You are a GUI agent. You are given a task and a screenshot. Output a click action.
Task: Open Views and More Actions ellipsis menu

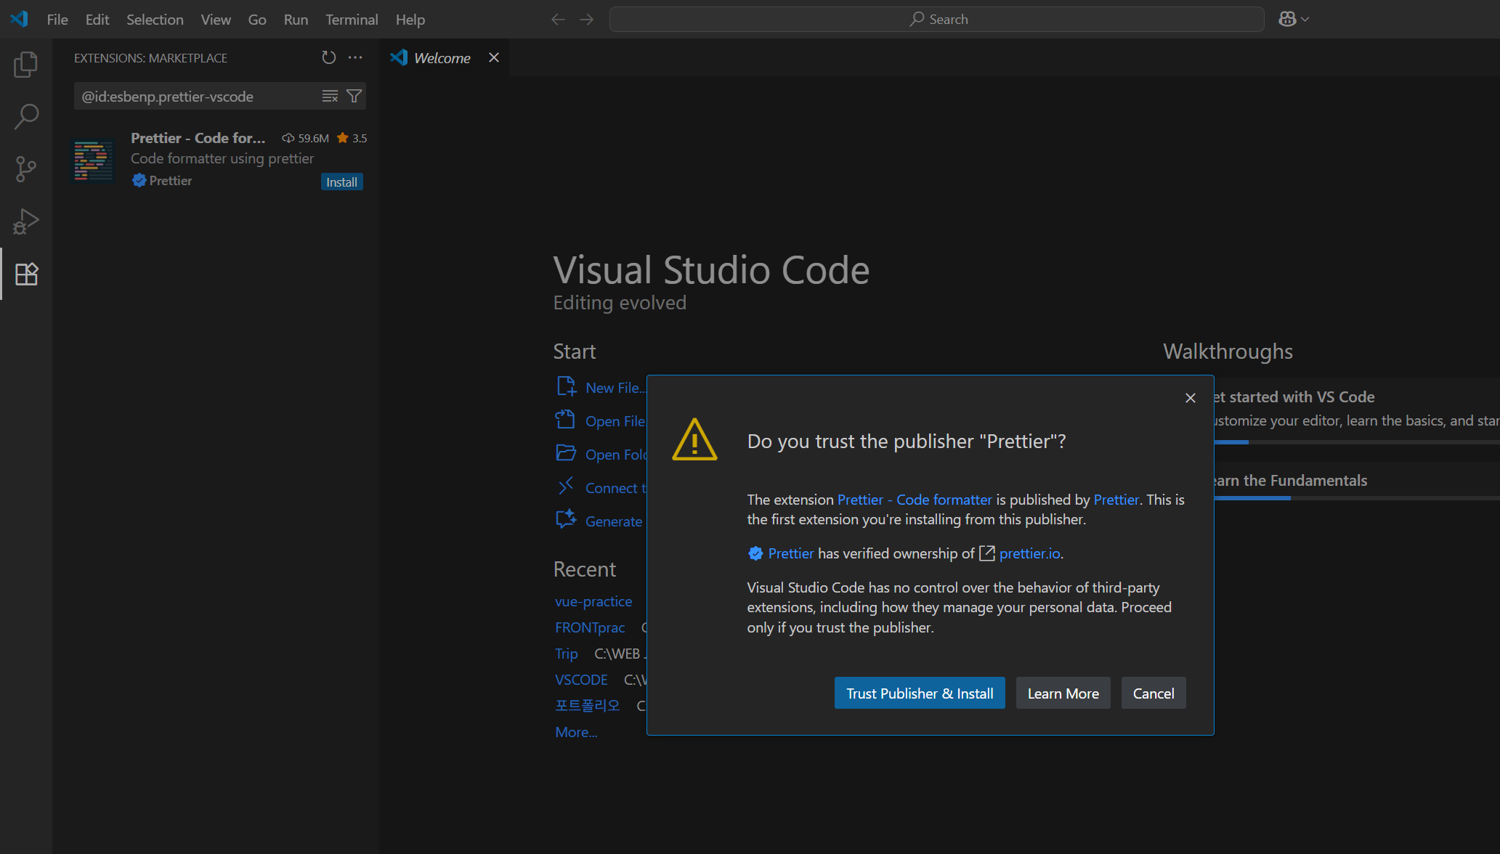click(x=355, y=57)
